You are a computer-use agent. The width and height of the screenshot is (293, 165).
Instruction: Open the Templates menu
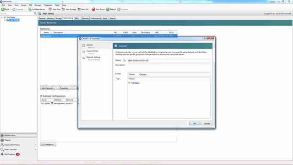pyautogui.click(x=48, y=5)
